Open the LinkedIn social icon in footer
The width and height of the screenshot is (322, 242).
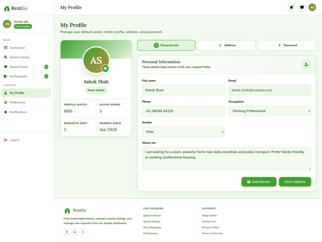point(75,232)
